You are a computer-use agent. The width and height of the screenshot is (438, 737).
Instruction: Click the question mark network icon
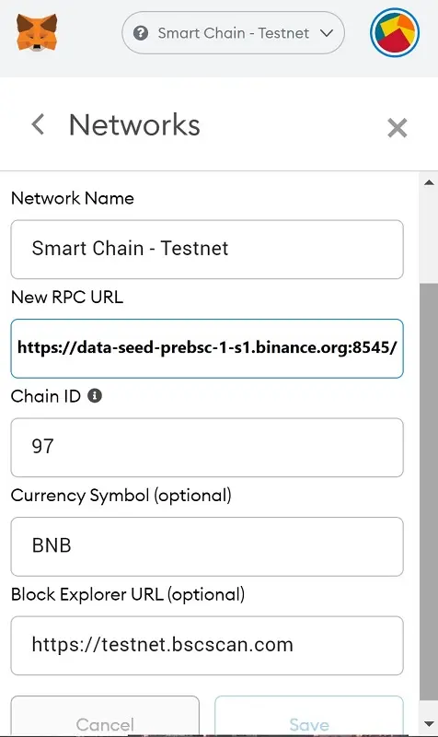[x=141, y=33]
